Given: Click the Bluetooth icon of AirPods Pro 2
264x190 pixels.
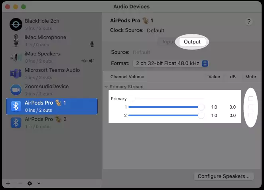Looking at the screenshot, I should (x=16, y=123).
